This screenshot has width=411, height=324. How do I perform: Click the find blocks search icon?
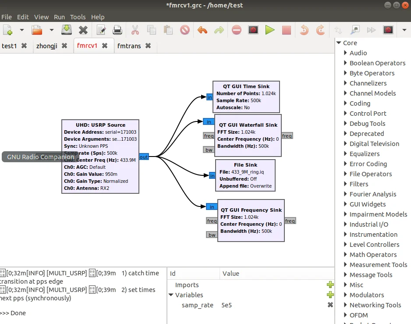coord(355,30)
